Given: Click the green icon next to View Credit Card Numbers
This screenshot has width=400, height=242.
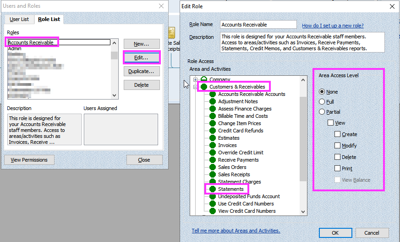Looking at the screenshot, I should point(213,211).
